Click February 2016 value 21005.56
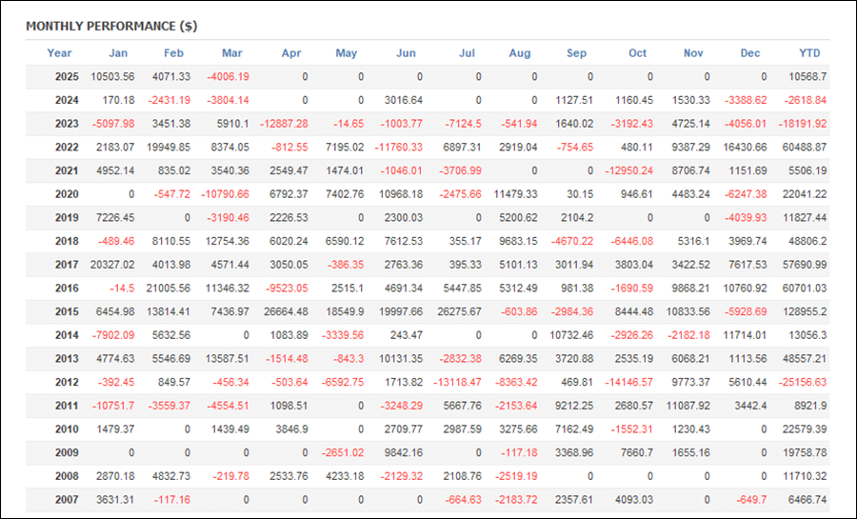 tap(169, 288)
